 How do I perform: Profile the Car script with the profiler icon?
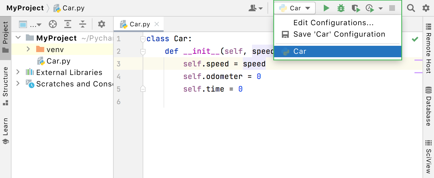coord(370,8)
